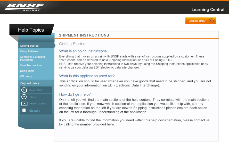Open the Using Patterns help topic
Viewport: 229px width, 147px height.
pyautogui.click(x=29, y=51)
